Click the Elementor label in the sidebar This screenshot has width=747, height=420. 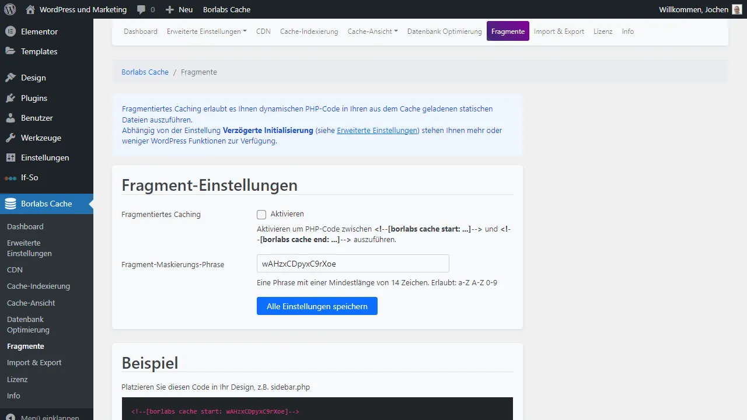pos(39,32)
